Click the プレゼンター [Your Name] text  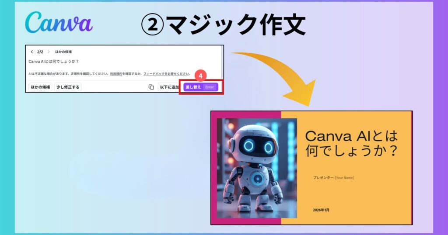tap(333, 177)
